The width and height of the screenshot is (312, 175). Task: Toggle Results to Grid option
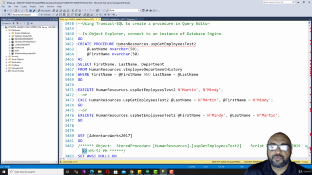(x=88, y=15)
